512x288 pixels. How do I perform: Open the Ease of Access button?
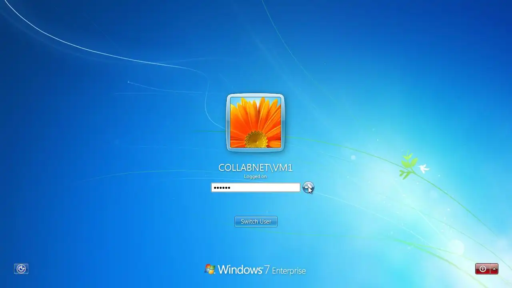21,269
